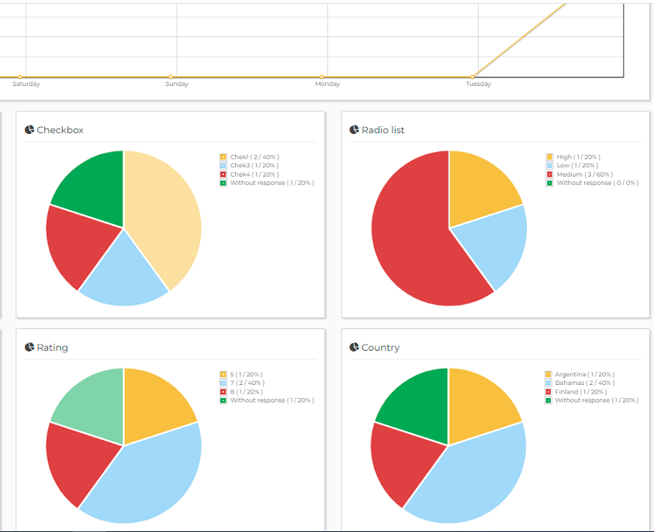Toggle the Medium legend swatch in Radio list
Viewport: 654px width, 532px height.
click(x=549, y=174)
